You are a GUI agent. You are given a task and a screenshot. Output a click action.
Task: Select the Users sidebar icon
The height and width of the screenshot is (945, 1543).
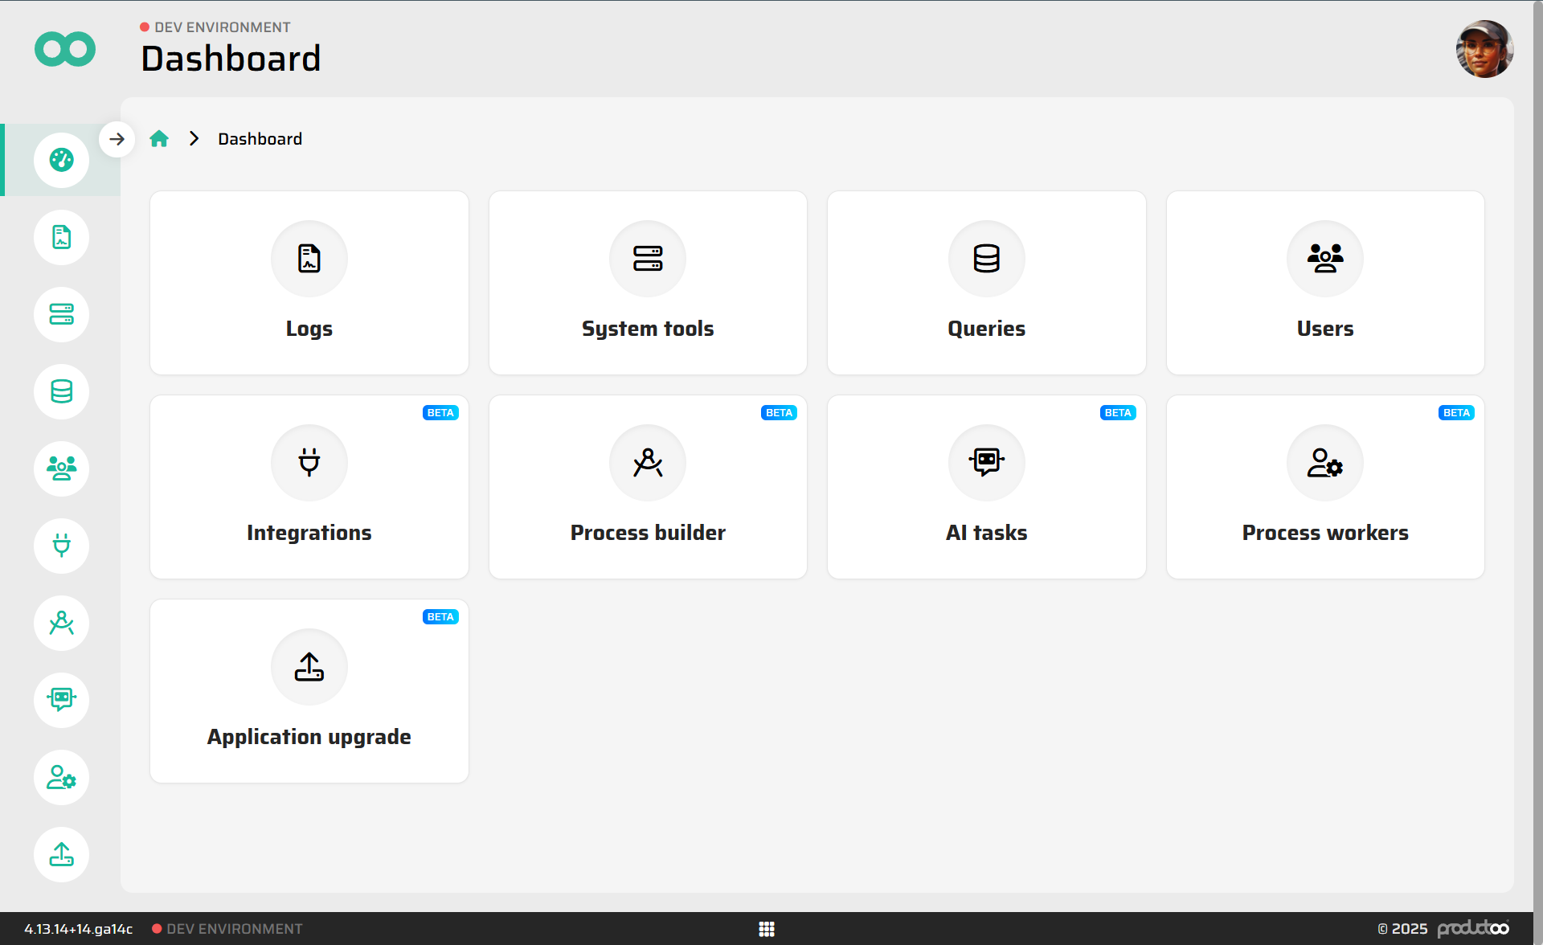61,468
